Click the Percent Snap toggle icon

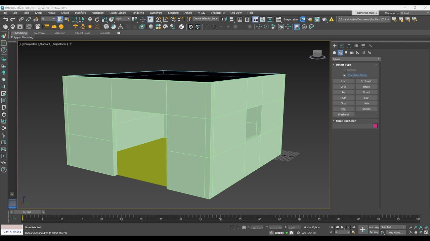click(173, 19)
